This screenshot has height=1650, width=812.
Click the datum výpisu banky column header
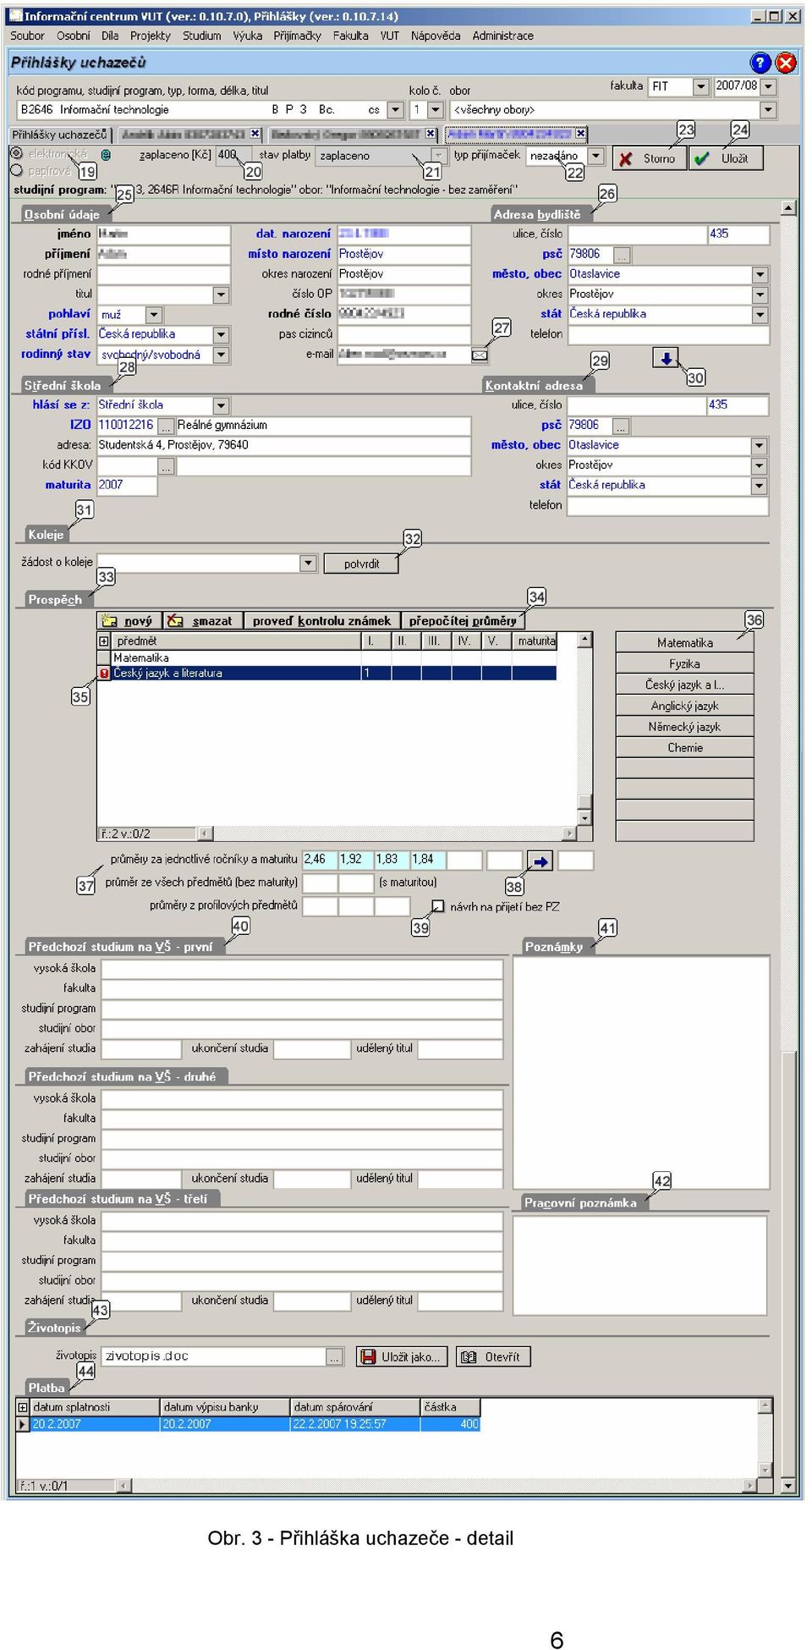pyautogui.click(x=224, y=1407)
